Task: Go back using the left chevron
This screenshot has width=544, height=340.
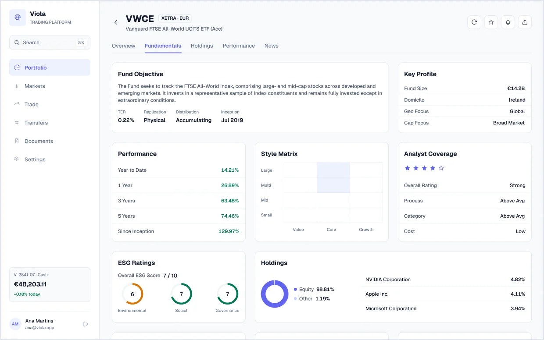Action: point(116,22)
